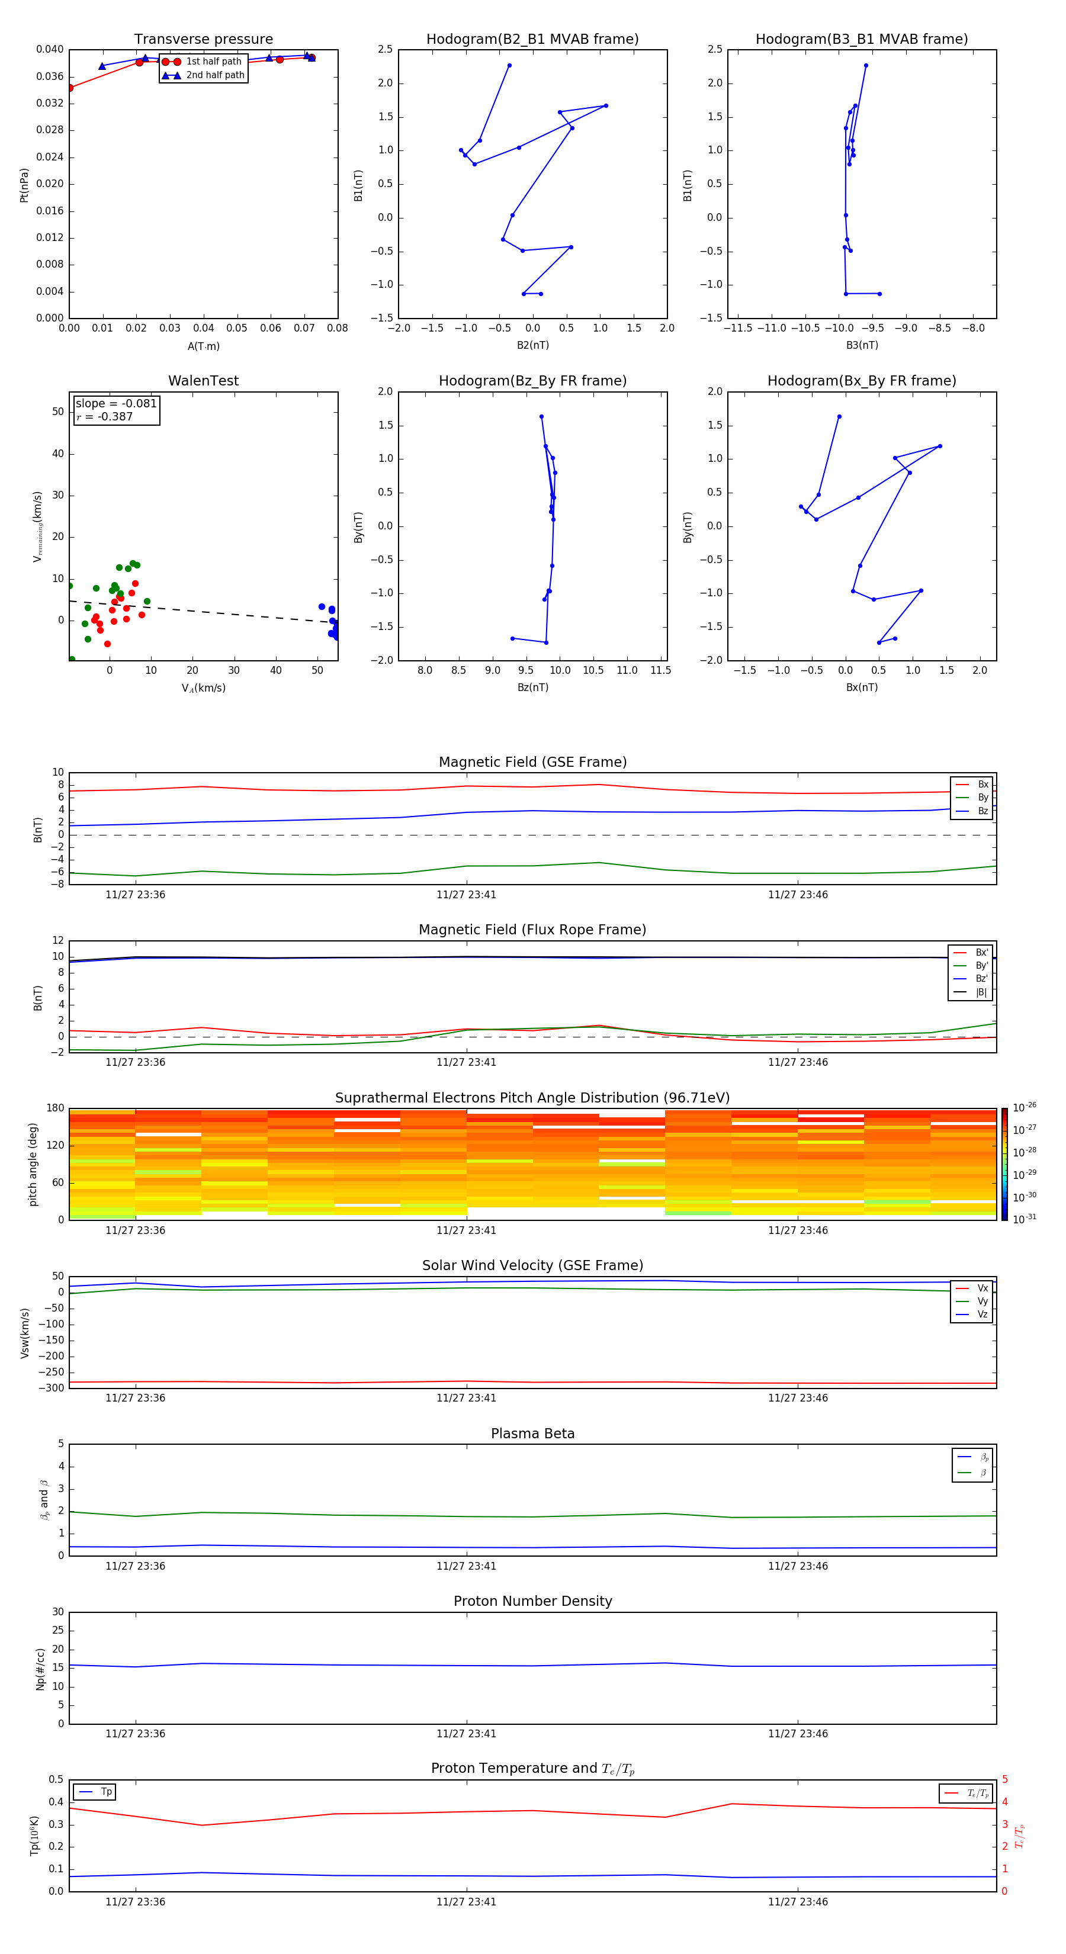Click the '2nd half path' legend entry
1066x1954 pixels.
coord(203,75)
